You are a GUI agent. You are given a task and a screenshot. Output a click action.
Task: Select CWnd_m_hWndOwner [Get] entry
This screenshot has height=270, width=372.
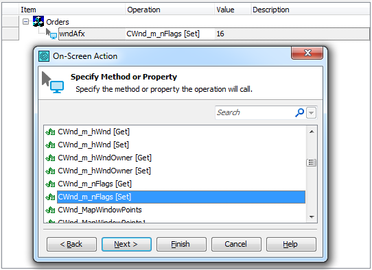point(104,158)
